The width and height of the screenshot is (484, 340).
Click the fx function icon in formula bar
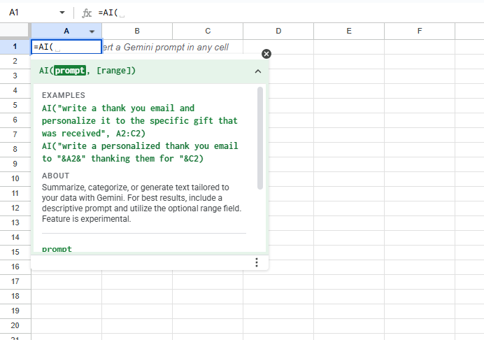click(x=87, y=13)
